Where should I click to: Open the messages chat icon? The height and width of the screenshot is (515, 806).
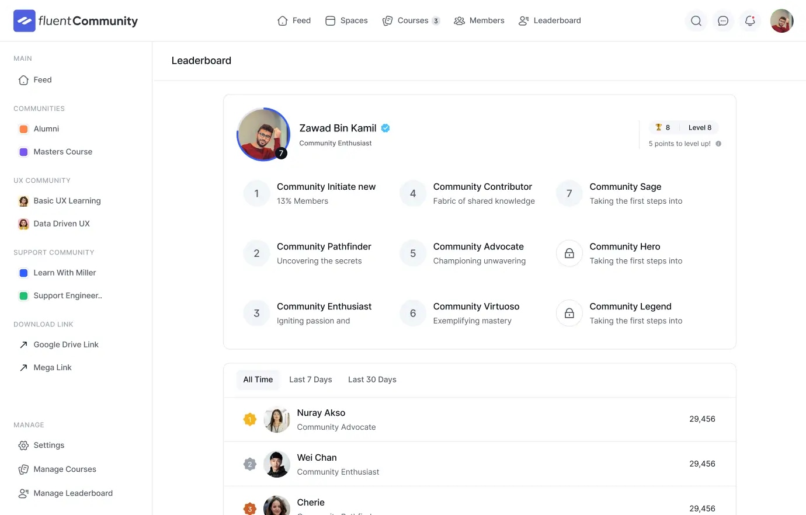(723, 21)
